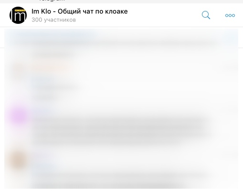Click the first short blurred message line
This screenshot has width=243, height=193.
[x=53, y=55]
